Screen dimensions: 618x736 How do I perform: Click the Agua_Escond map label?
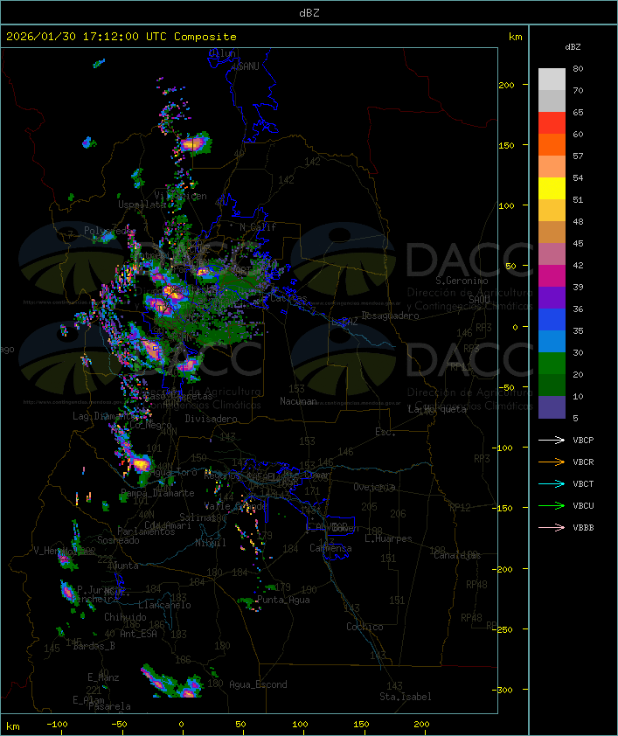[258, 684]
